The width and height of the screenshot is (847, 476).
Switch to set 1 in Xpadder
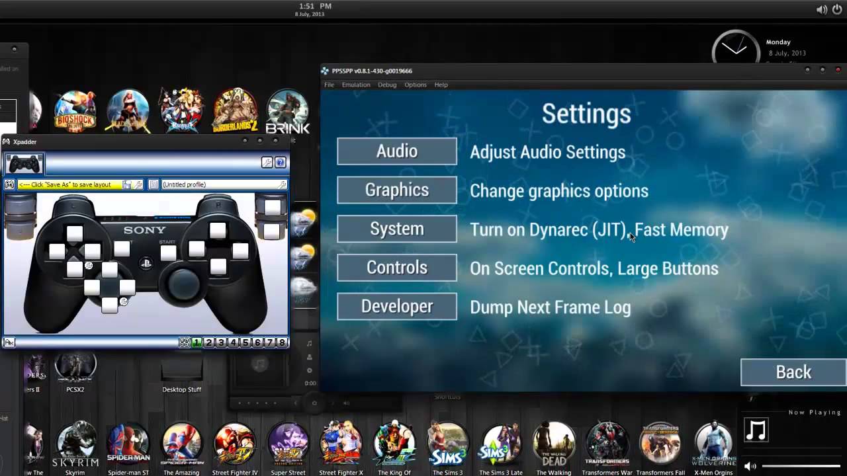point(197,342)
